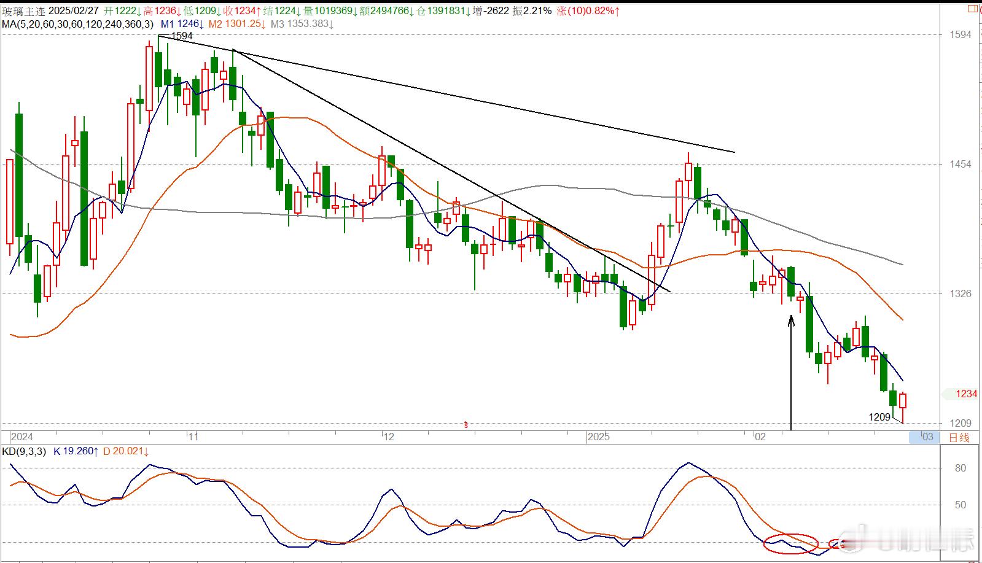
Task: Click the 02 month label on time axis
Action: [760, 437]
